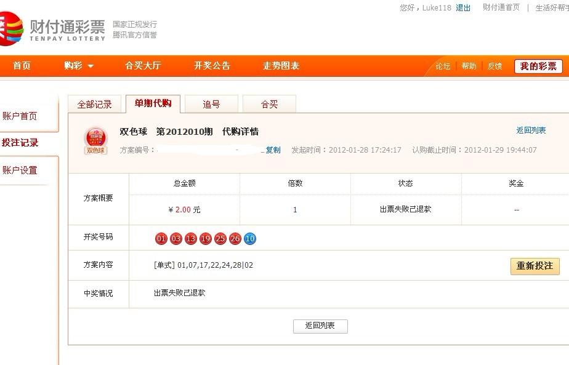The image size is (569, 365).
Task: Click the username Luke118
Action: click(x=437, y=8)
